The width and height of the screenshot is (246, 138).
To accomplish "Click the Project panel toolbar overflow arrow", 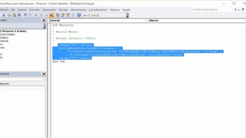I will 45,26.
